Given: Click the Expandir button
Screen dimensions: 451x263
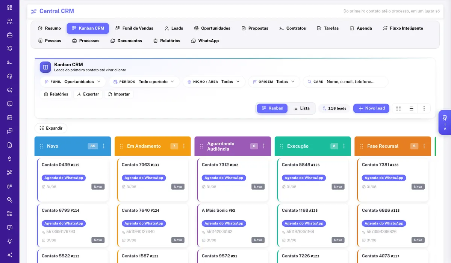Looking at the screenshot, I should tap(51, 128).
